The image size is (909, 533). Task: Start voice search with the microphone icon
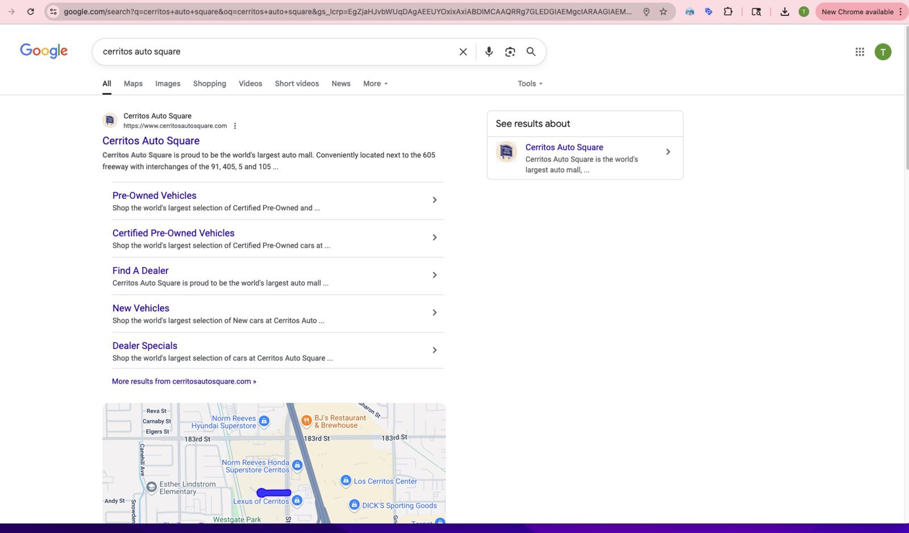point(489,52)
